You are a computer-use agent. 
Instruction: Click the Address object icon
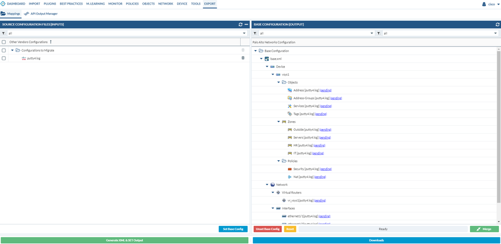click(x=289, y=90)
